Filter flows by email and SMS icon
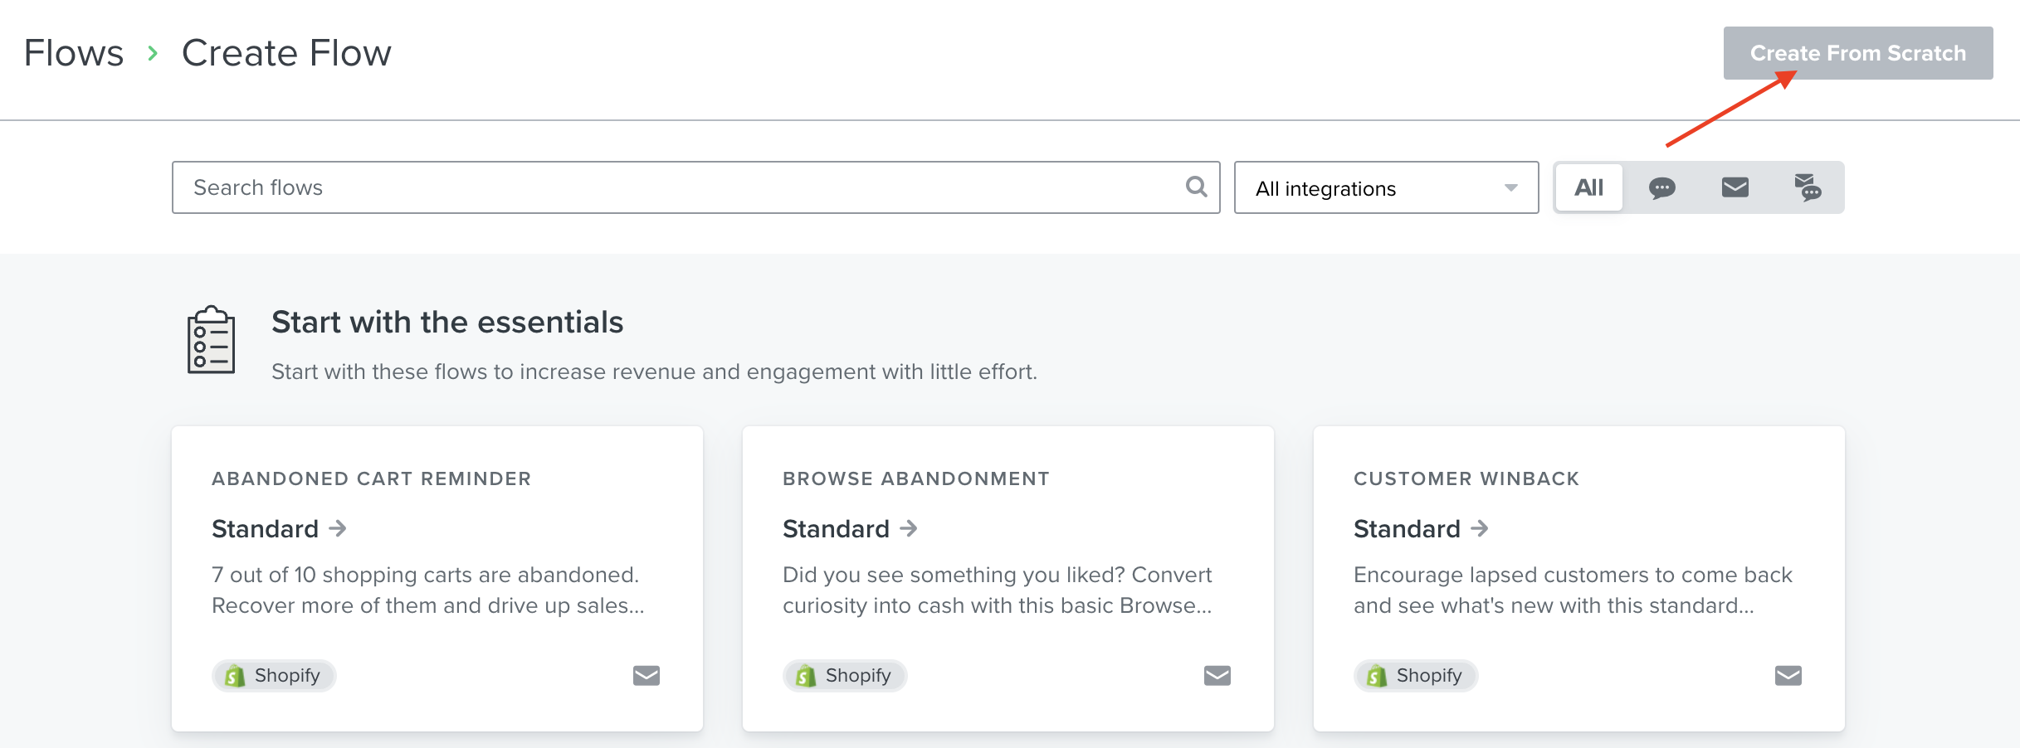This screenshot has width=2020, height=748. point(1807,188)
